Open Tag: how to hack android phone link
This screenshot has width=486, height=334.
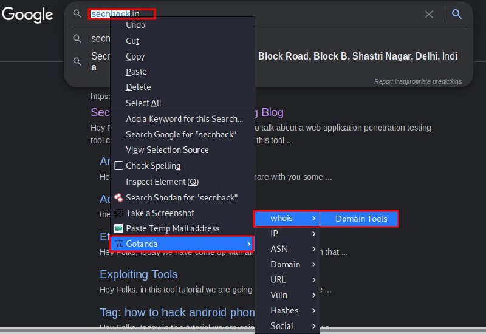(x=177, y=312)
